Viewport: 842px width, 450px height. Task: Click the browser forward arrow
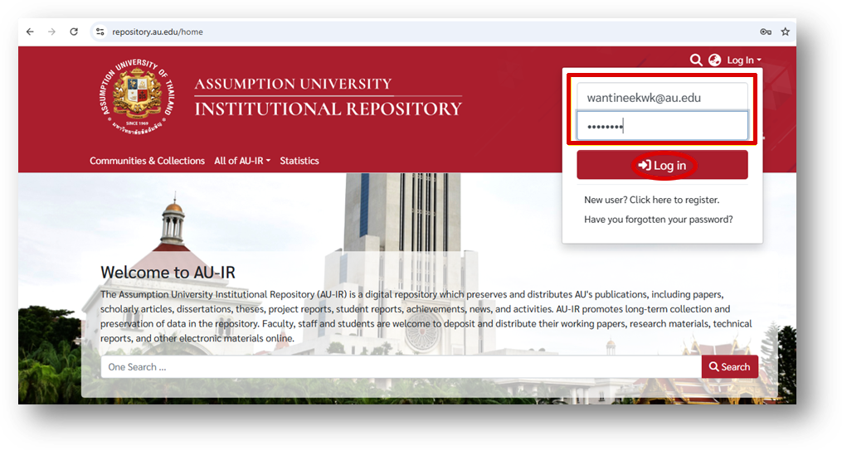[x=52, y=31]
